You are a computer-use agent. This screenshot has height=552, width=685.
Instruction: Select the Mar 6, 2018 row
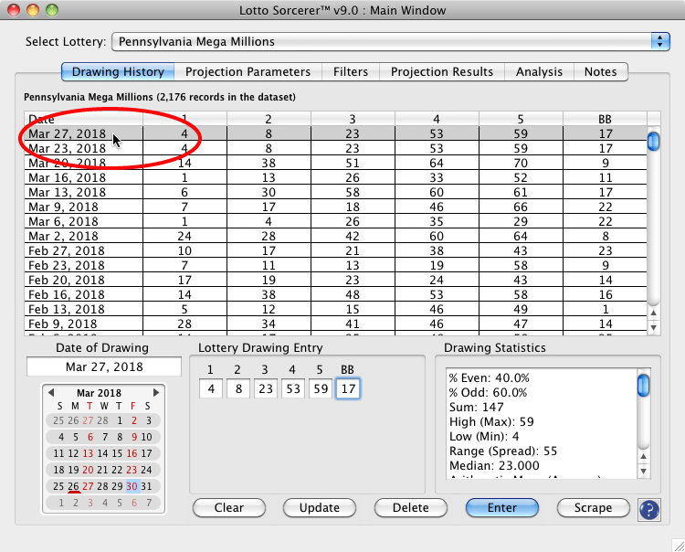(x=335, y=221)
